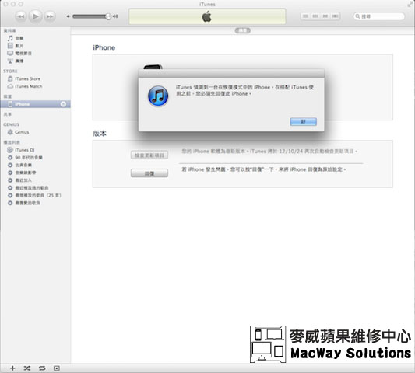Switch to song list view
The width and height of the screenshot is (415, 373).
point(305,16)
